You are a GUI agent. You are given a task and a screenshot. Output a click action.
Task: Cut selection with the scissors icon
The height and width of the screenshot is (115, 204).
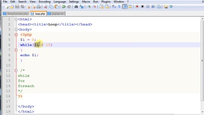pyautogui.click(x=46, y=7)
